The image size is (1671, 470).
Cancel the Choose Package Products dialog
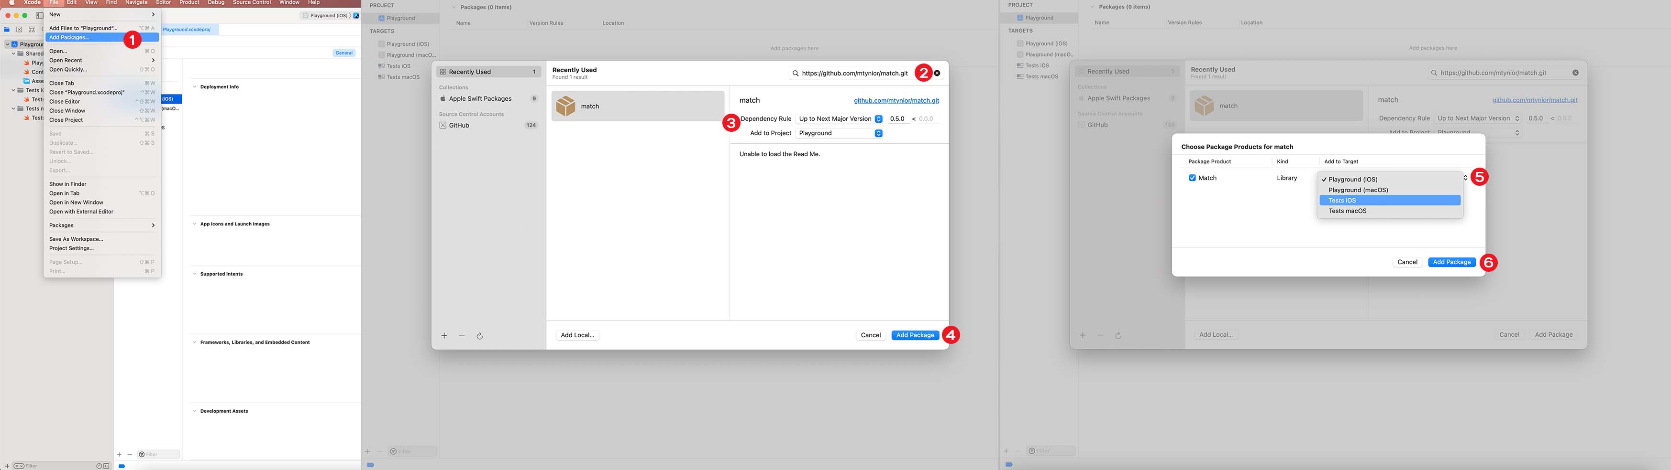[x=1407, y=262]
